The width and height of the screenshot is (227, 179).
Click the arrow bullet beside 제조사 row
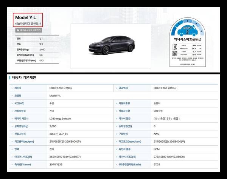[x=12, y=88]
